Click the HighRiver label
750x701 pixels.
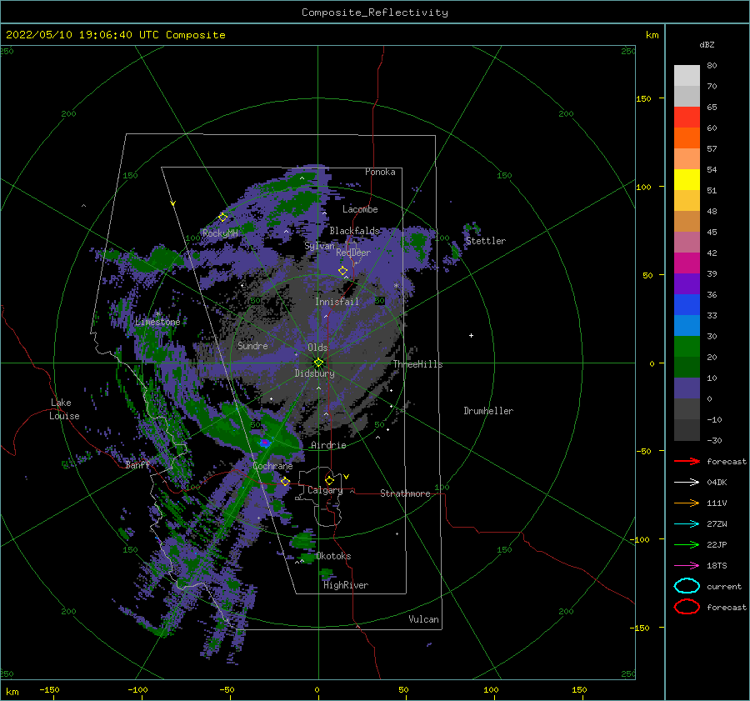click(346, 585)
